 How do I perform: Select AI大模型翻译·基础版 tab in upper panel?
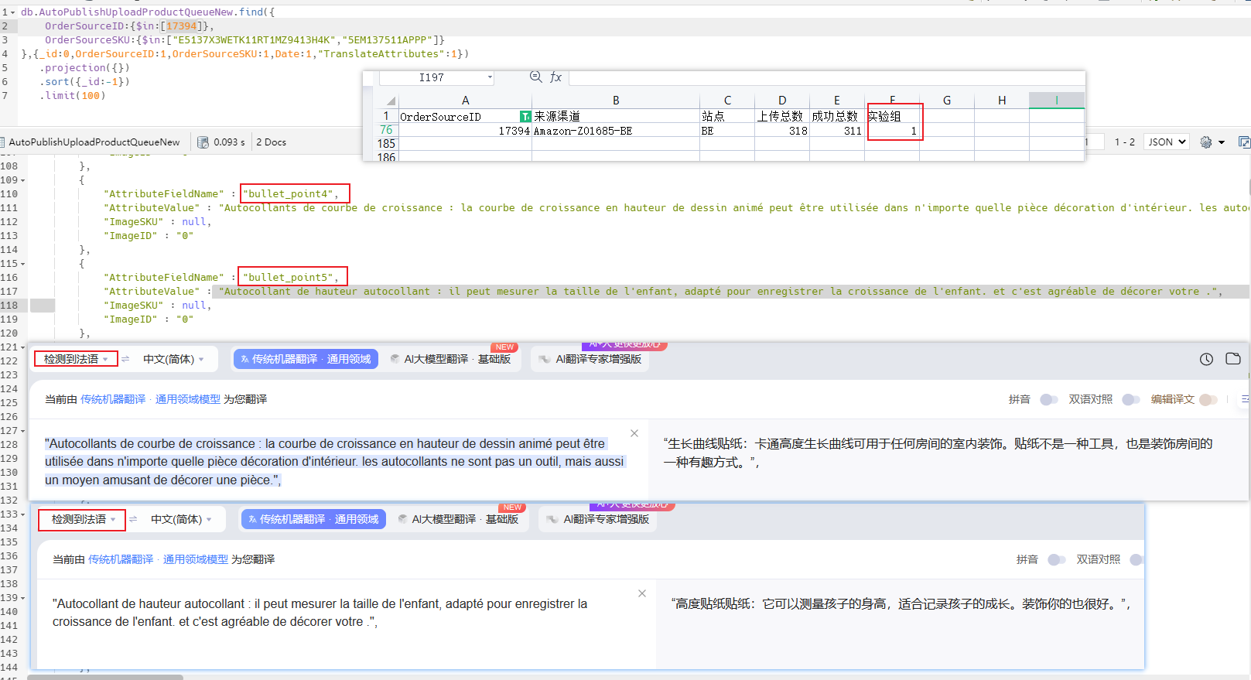(x=450, y=359)
